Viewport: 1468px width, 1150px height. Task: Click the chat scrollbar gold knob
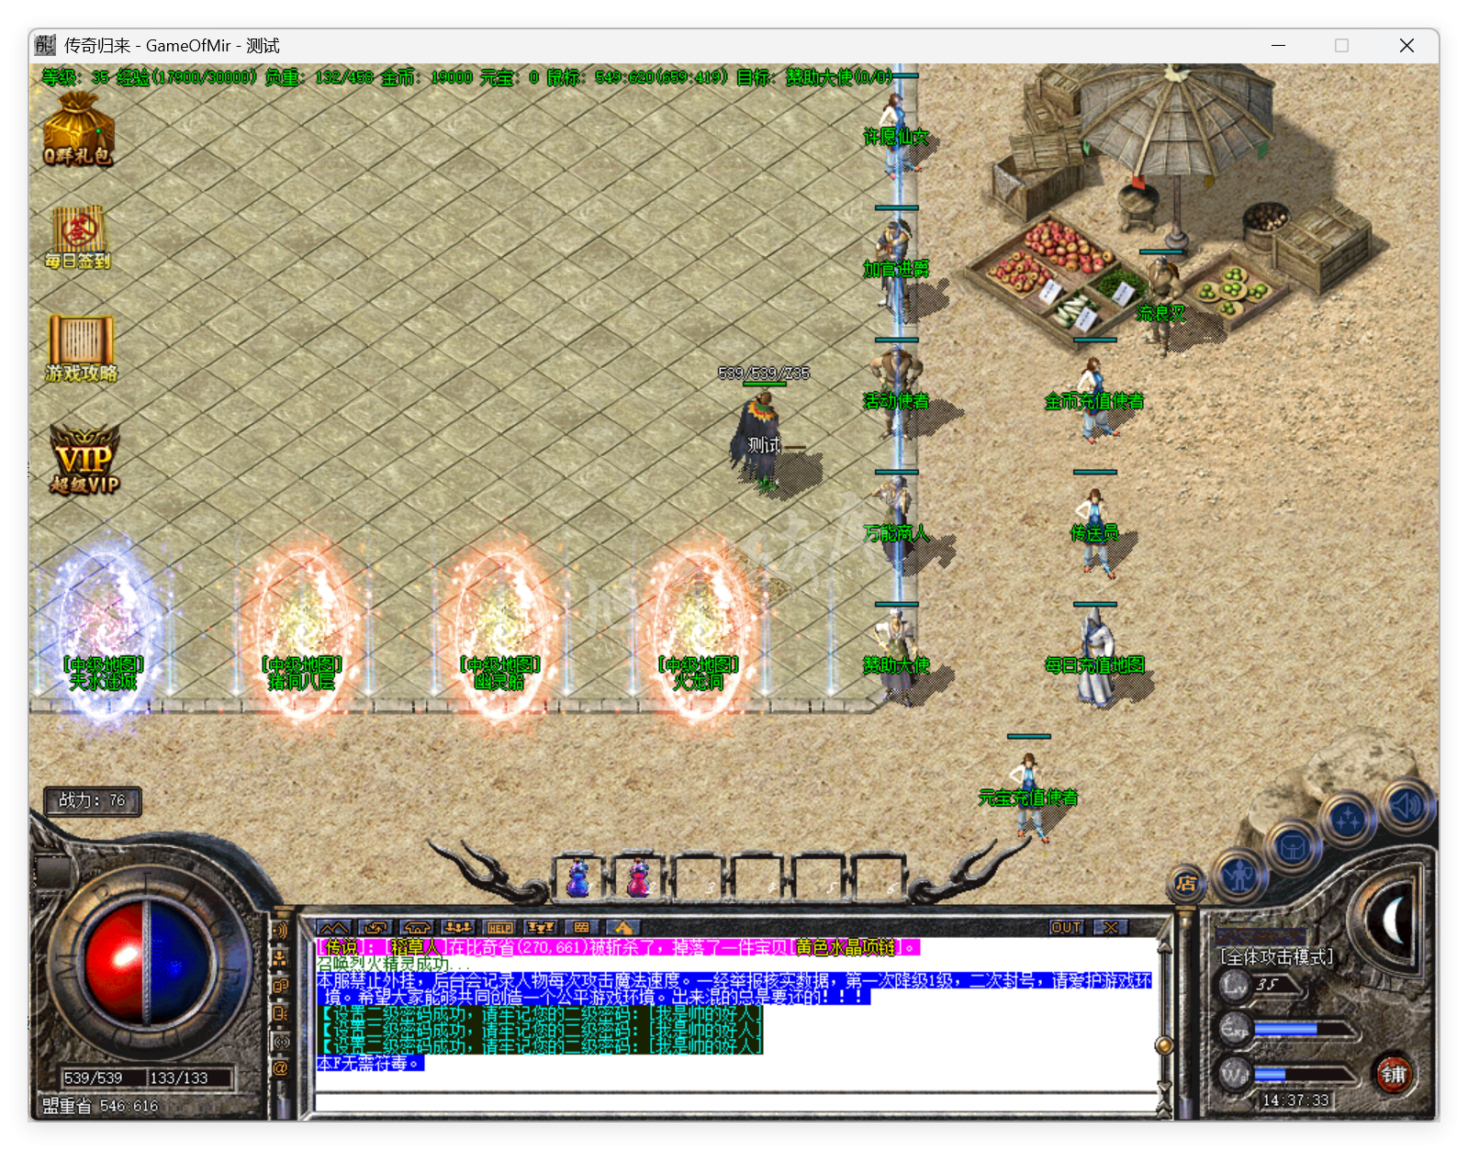pos(1164,1044)
